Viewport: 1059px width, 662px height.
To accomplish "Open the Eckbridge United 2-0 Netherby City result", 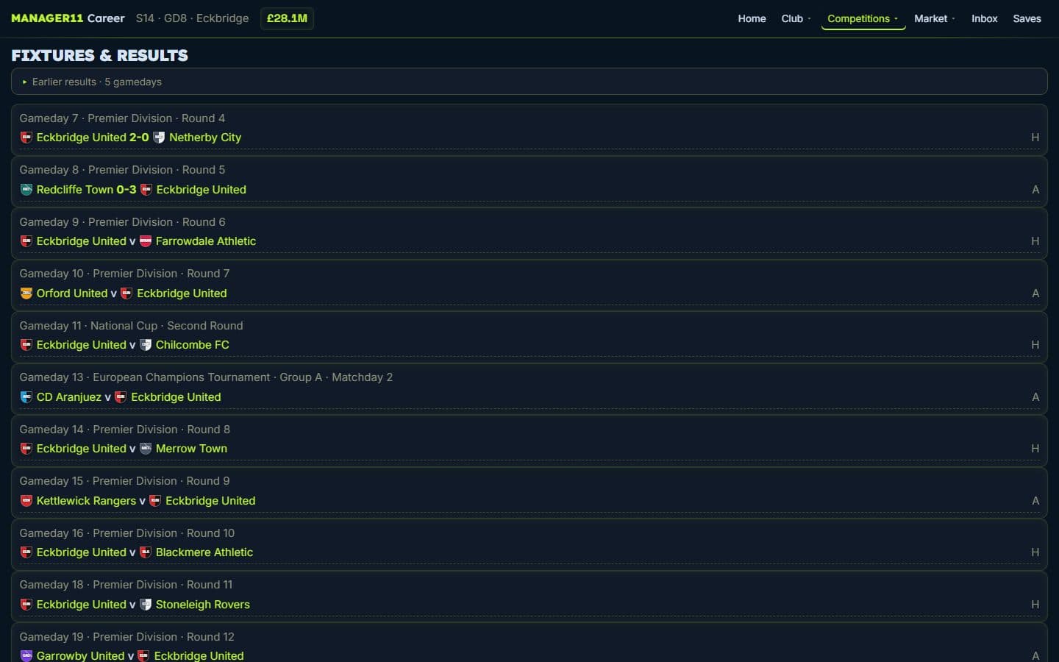I will coord(139,138).
